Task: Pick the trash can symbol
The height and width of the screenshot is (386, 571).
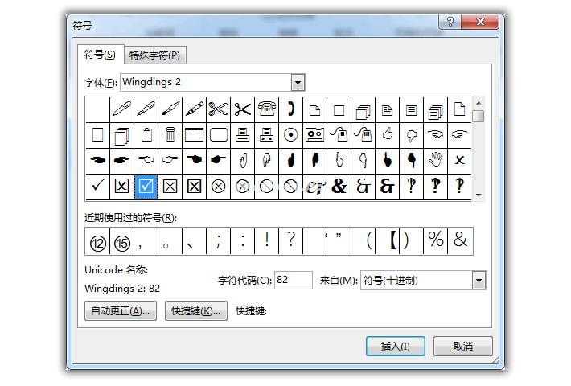Action: [170, 134]
